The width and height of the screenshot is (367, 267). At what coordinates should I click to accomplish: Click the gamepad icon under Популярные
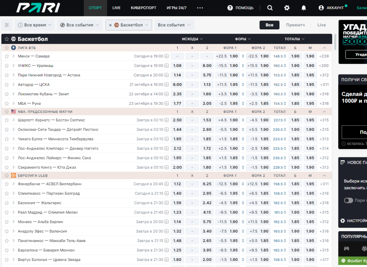[x=347, y=248]
